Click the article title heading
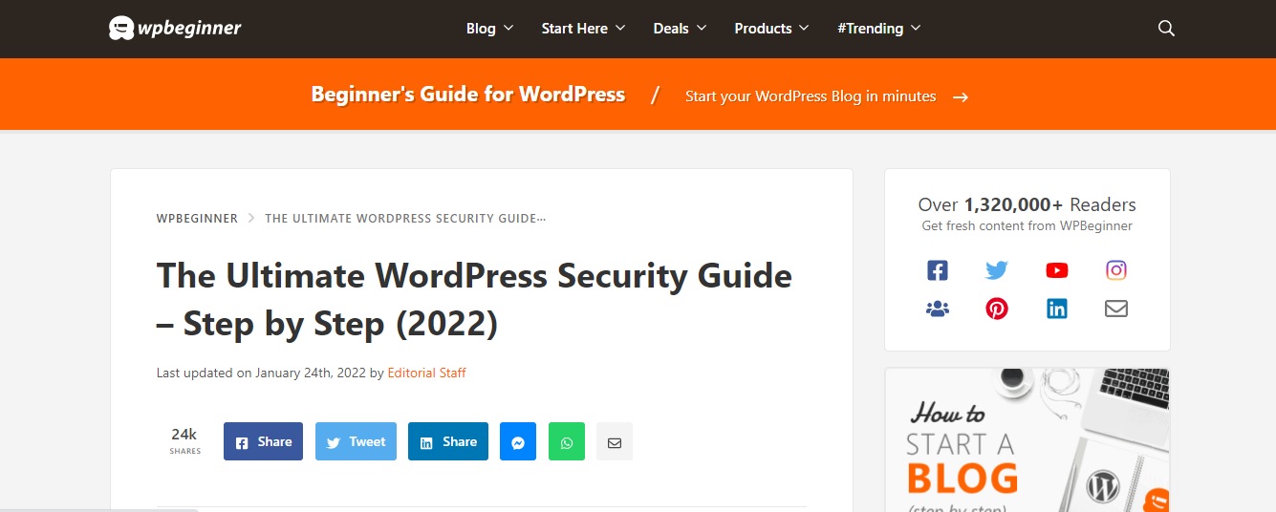Image resolution: width=1276 pixels, height=512 pixels. 474,300
